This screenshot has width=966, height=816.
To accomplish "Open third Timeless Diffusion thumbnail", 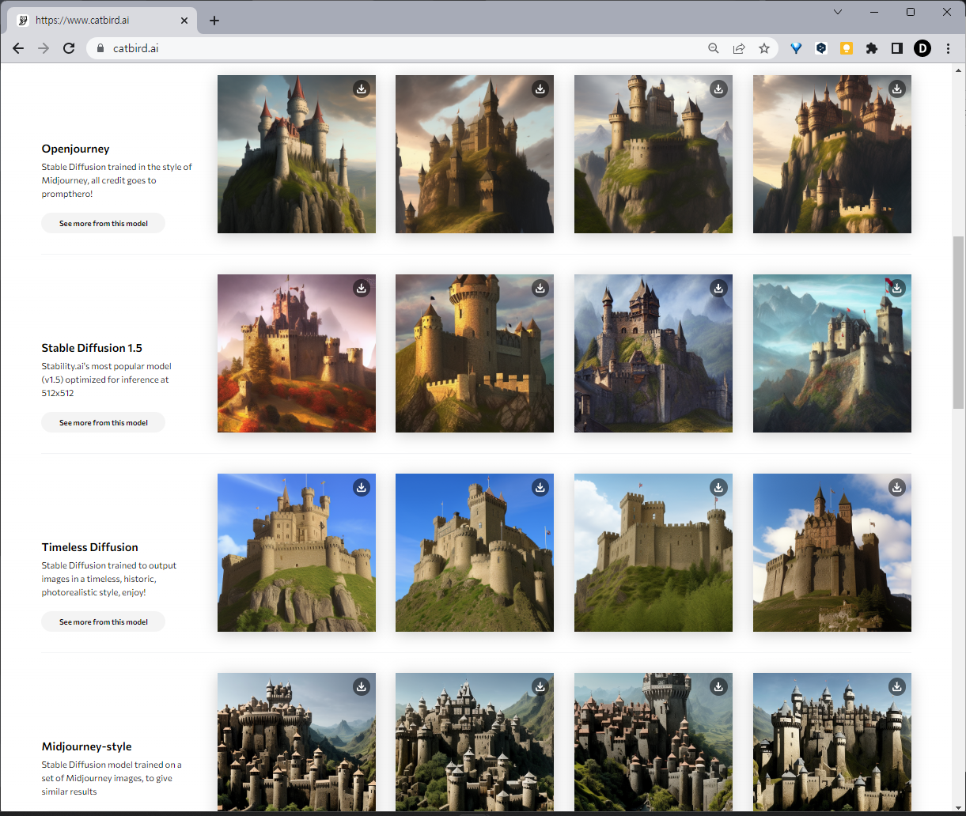I will click(653, 553).
